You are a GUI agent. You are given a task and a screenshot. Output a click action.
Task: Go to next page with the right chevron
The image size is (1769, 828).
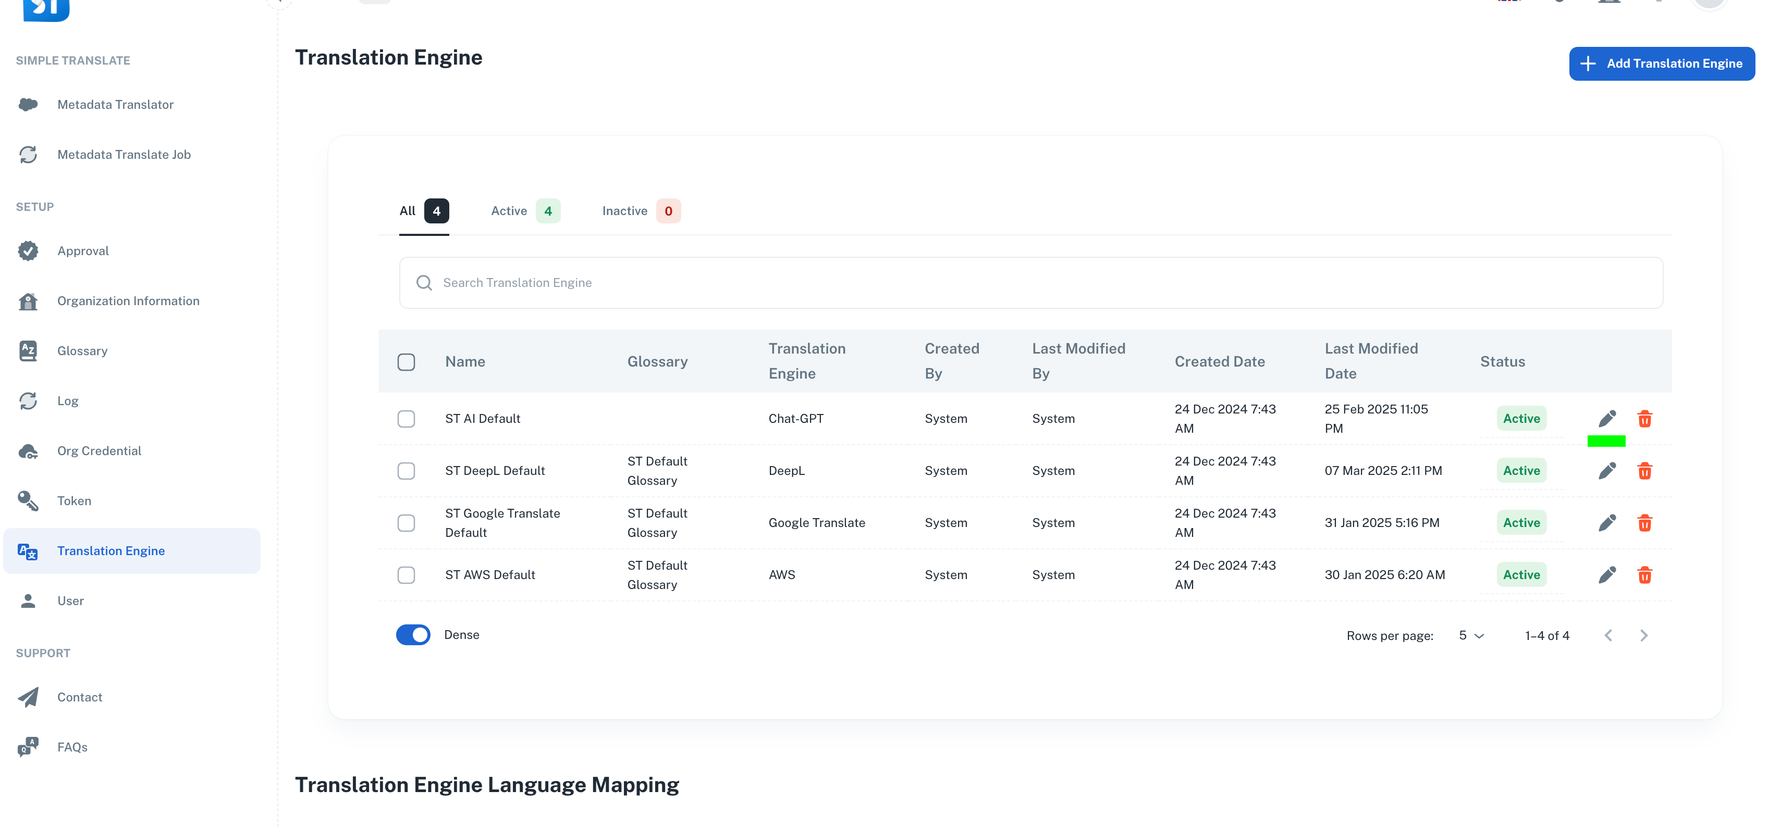click(1644, 635)
